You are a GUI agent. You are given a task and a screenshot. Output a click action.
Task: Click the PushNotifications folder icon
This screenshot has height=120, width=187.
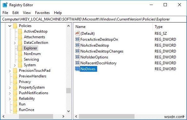coord(15,93)
